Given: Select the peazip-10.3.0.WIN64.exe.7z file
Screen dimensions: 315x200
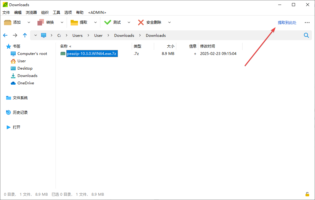Looking at the screenshot, I should pyautogui.click(x=92, y=53).
